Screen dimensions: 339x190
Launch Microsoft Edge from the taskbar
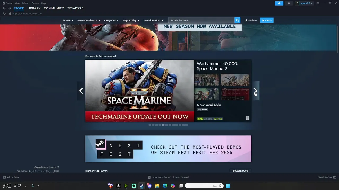click(x=165, y=186)
